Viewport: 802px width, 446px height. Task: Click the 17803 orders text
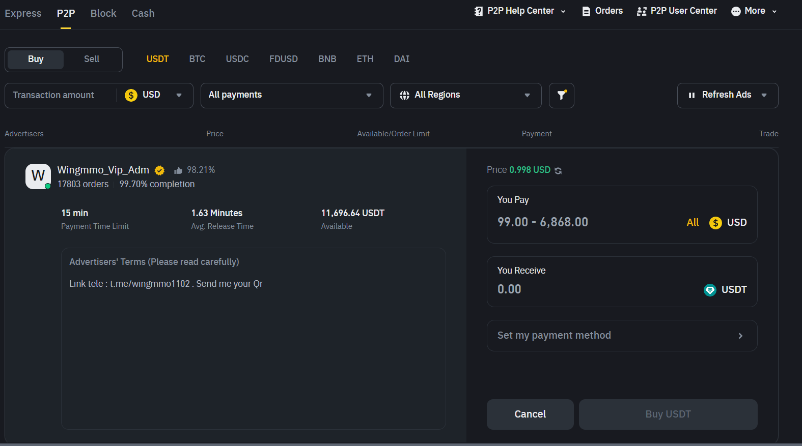83,184
